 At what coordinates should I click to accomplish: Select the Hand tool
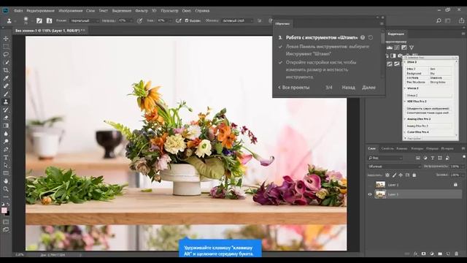tap(6, 181)
